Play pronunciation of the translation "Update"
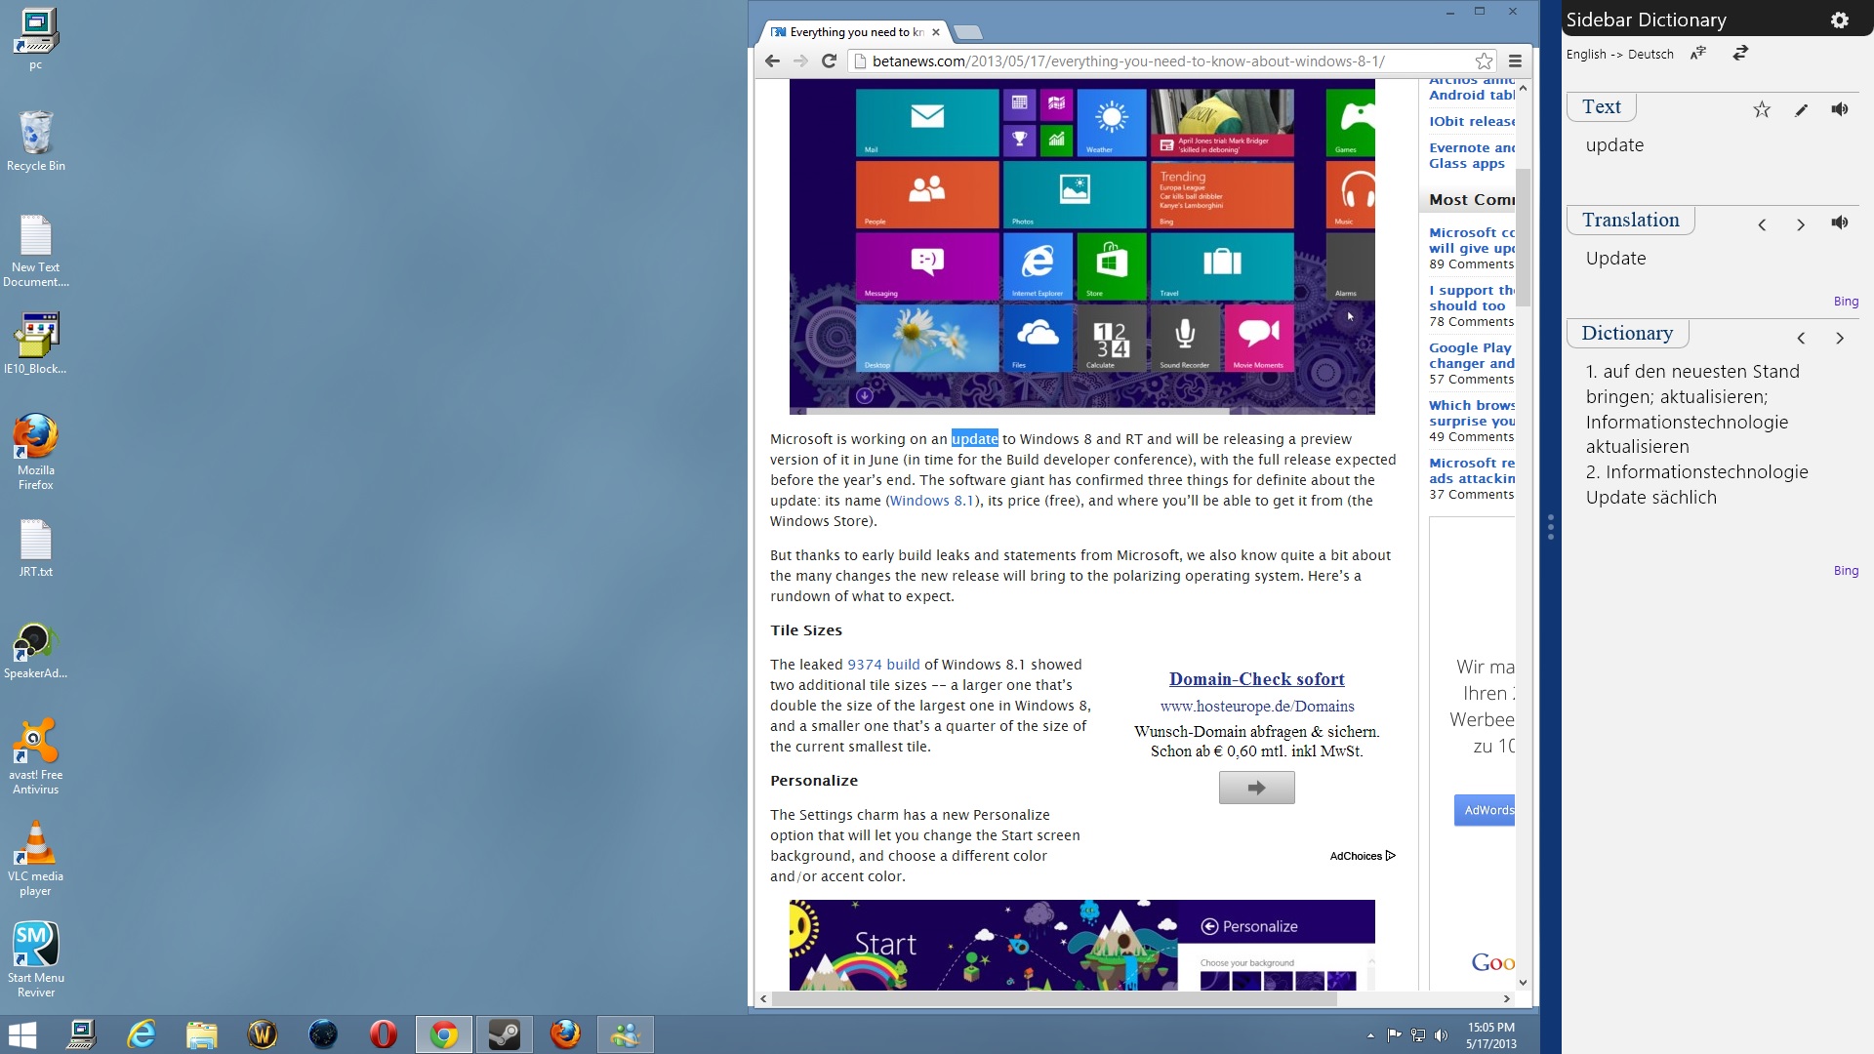 click(1839, 223)
